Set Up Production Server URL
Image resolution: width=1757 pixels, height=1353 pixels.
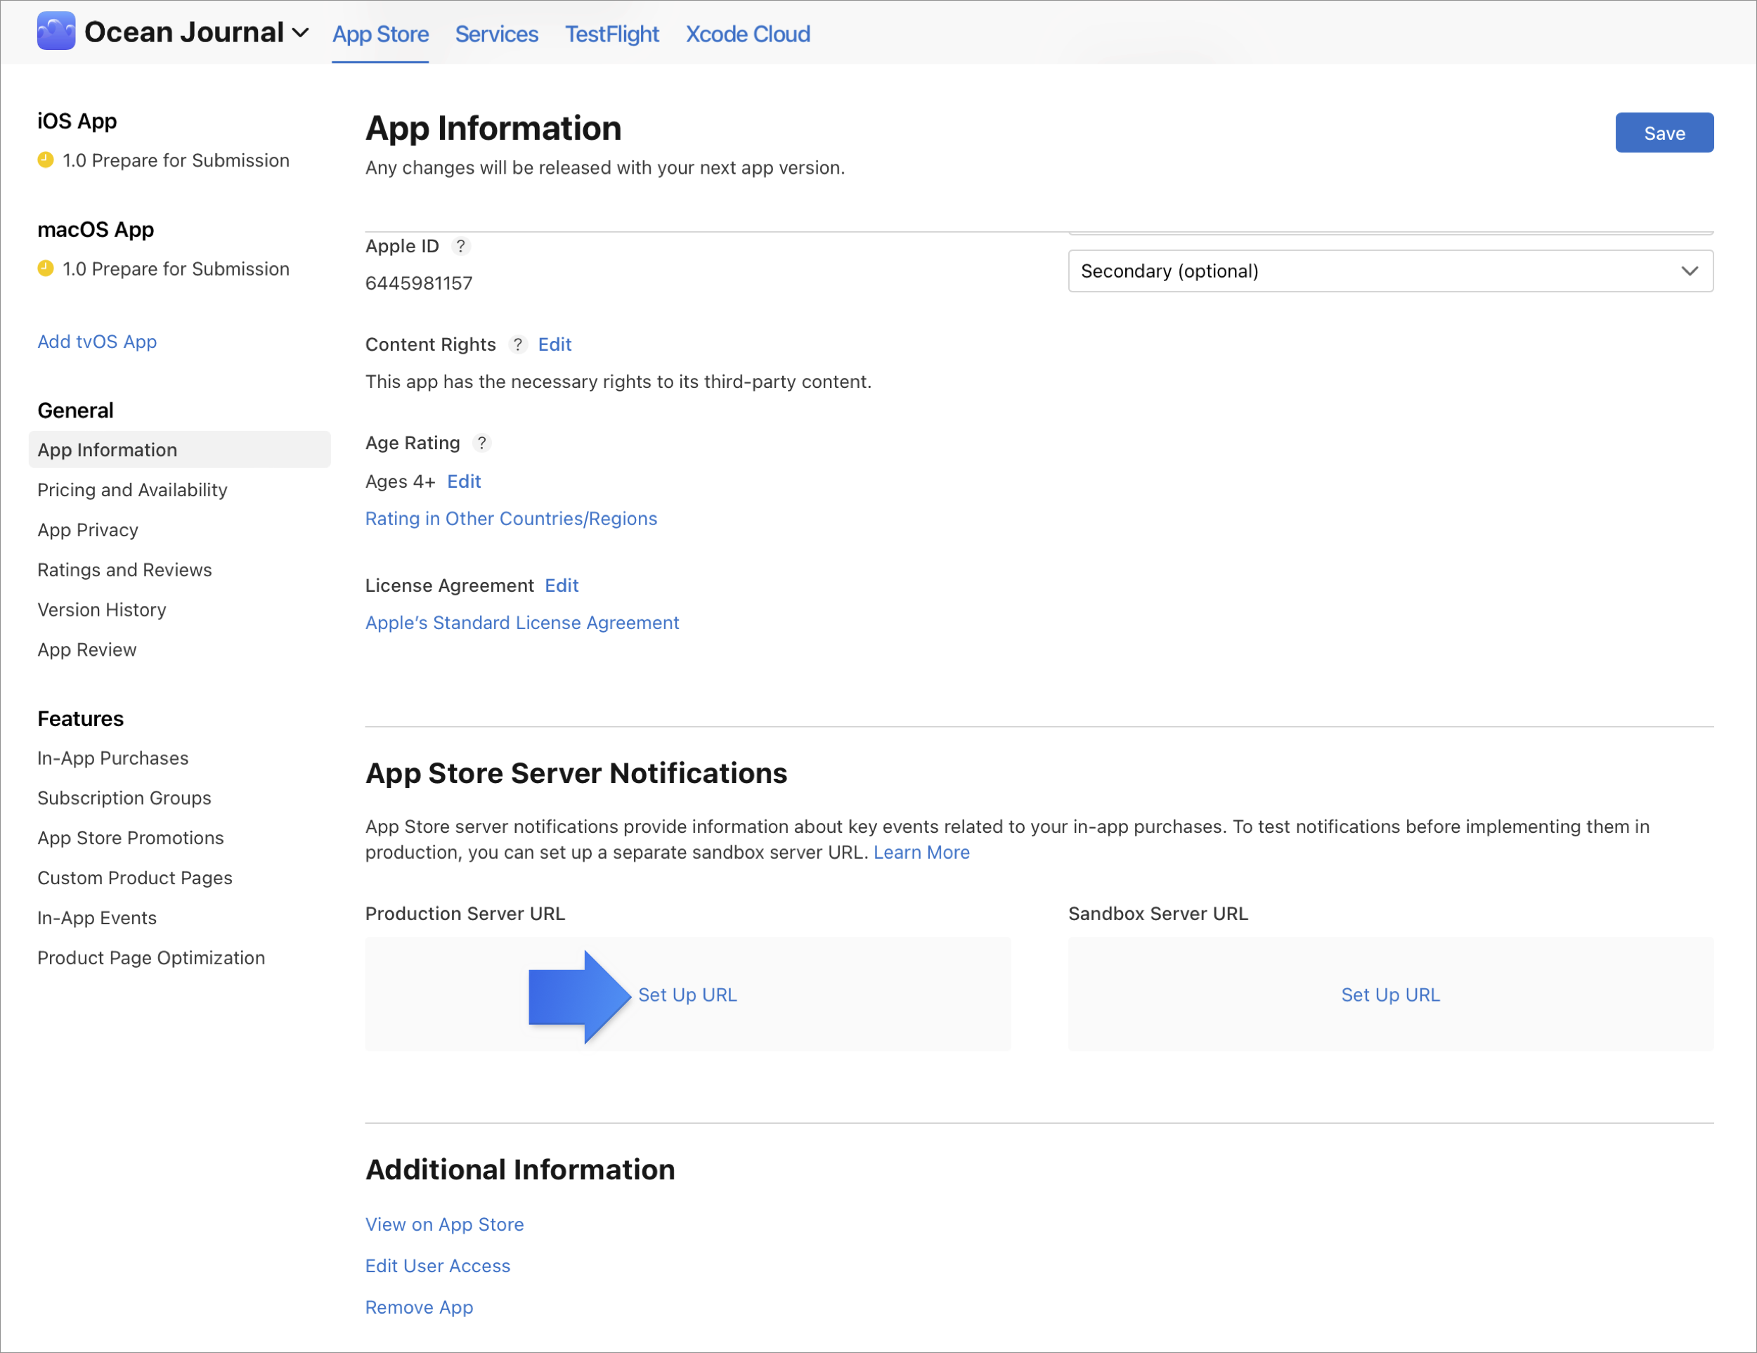pyautogui.click(x=687, y=993)
